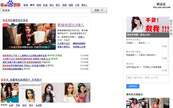
Task: Switch to the 贴吧 tab
Action: pyautogui.click(x=39, y=5)
